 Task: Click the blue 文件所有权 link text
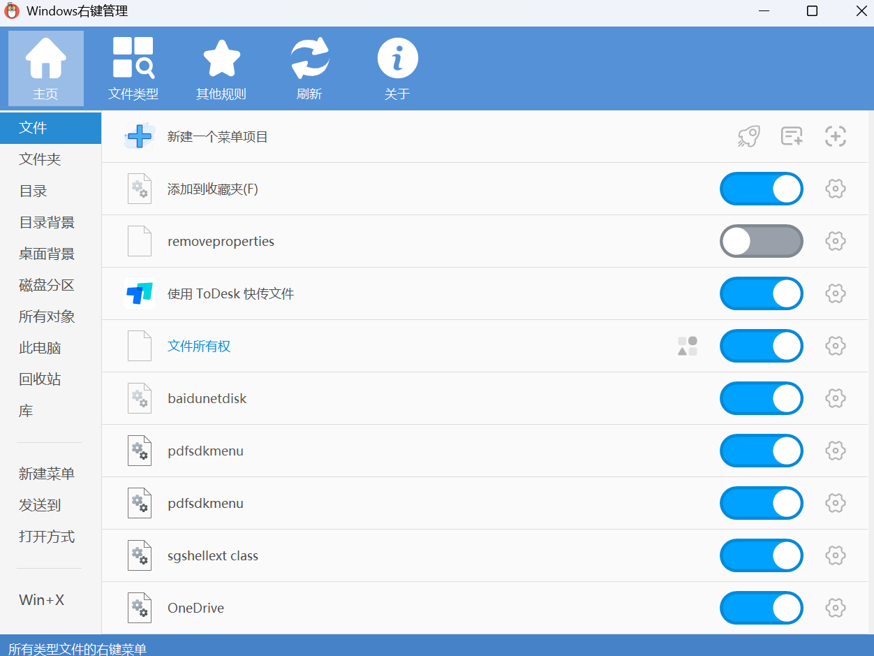coord(199,346)
